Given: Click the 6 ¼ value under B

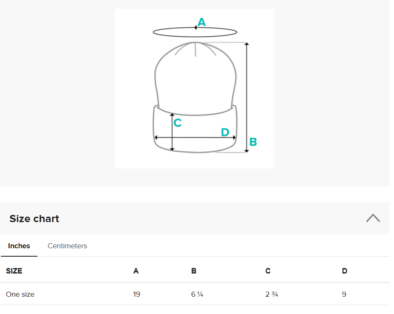Looking at the screenshot, I should point(197,294).
